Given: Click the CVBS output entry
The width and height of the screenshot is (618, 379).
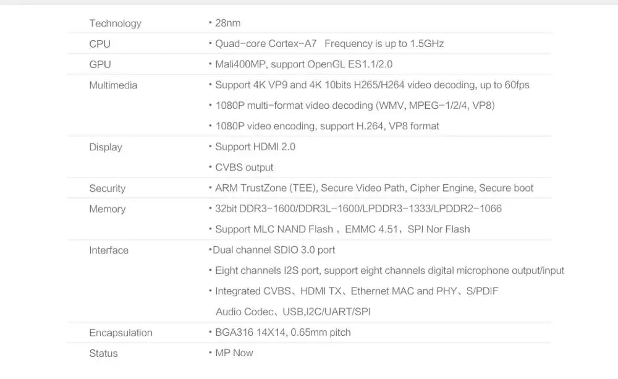Looking at the screenshot, I should (x=244, y=167).
